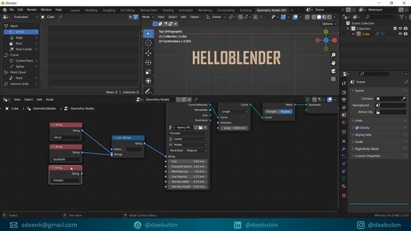The image size is (411, 231).
Task: Open the Modifiers wrench properties tab
Action: coord(344,149)
